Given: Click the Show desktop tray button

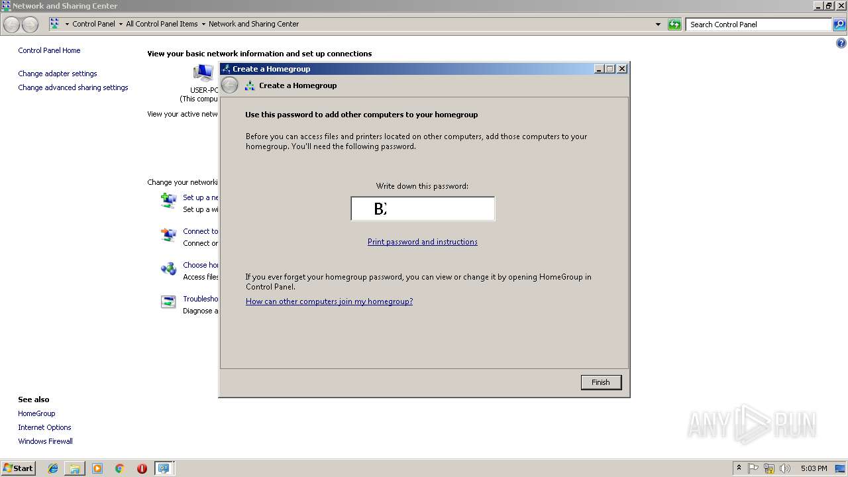Looking at the screenshot, I should coord(841,468).
